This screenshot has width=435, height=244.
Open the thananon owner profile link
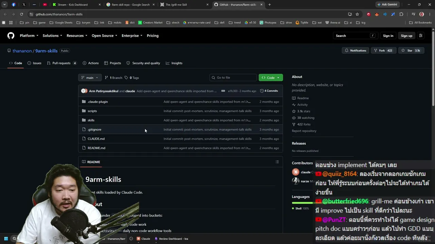click(x=22, y=51)
